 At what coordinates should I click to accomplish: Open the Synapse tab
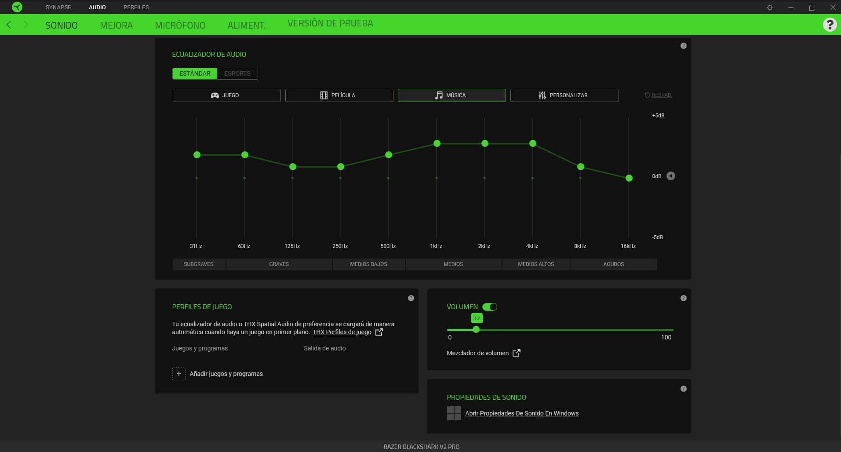(58, 7)
